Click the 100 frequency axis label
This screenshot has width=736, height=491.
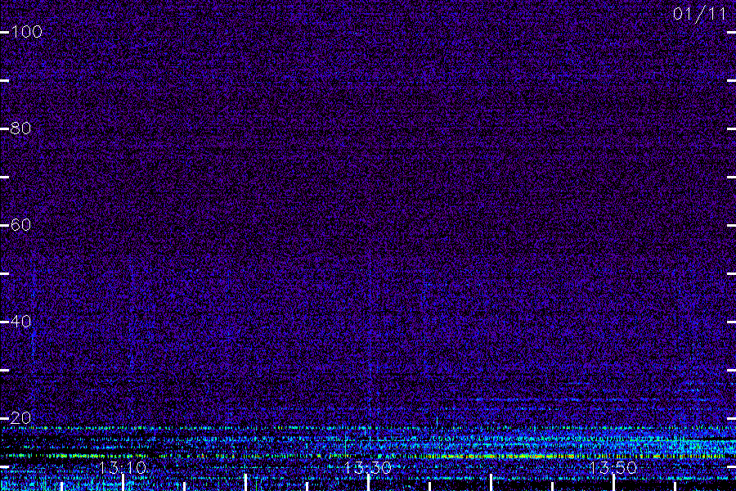[x=26, y=32]
